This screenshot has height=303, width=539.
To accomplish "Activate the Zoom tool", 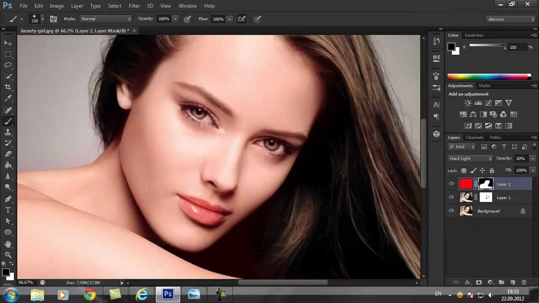I will (8, 255).
